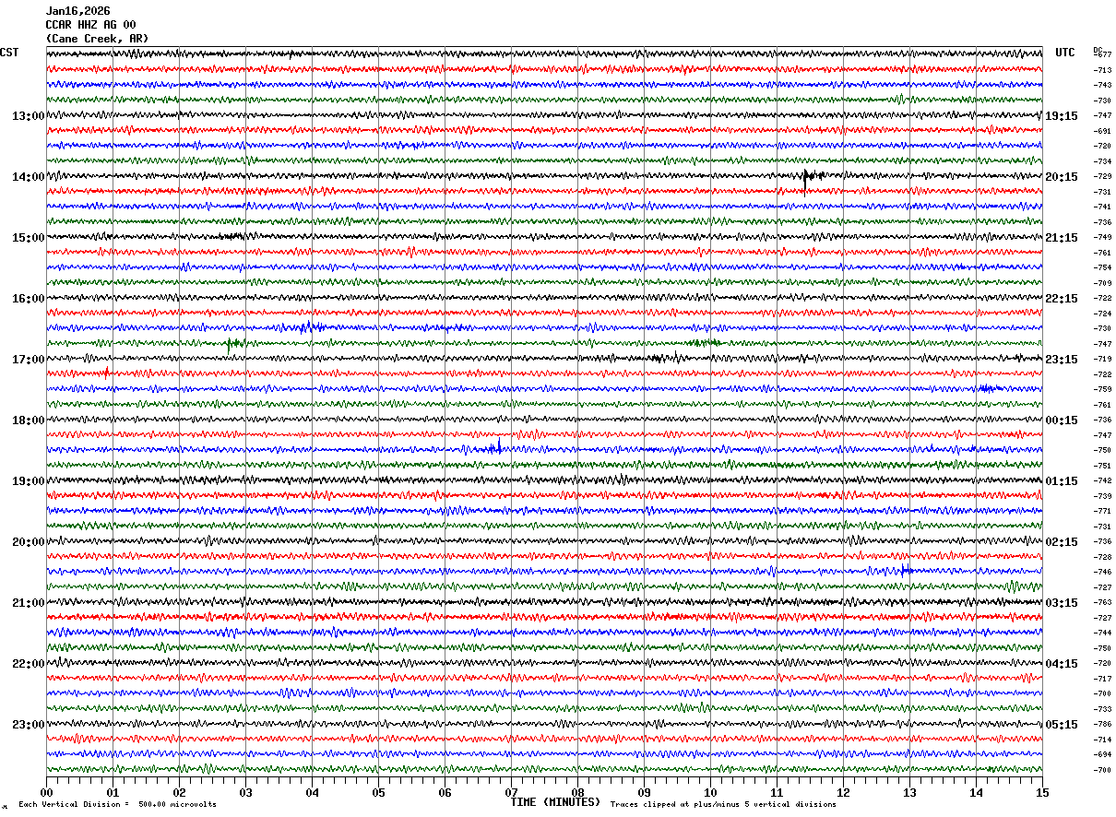Click the blue spike on the 18:00 hour trace
The image size is (1116, 817).
[499, 447]
